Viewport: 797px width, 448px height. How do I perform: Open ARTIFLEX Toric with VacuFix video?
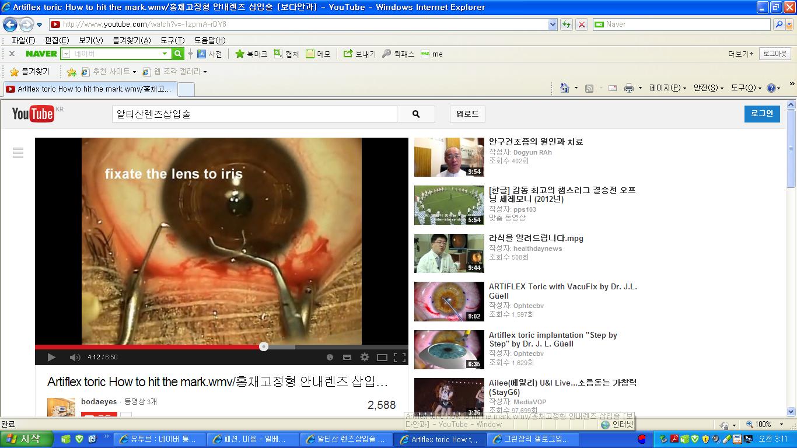pos(563,291)
